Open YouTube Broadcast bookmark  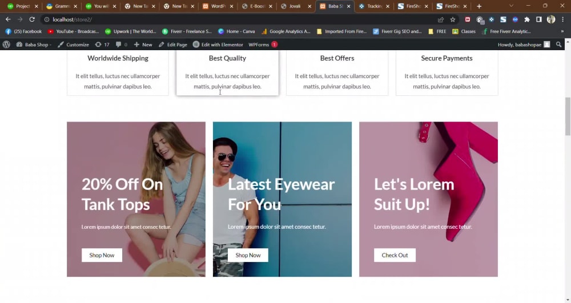pos(73,31)
